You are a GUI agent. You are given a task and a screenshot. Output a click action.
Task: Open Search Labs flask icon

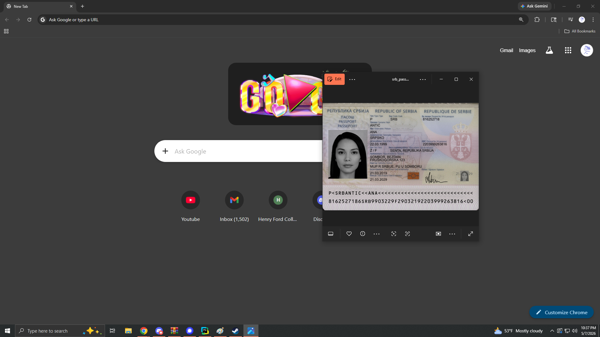click(x=549, y=50)
